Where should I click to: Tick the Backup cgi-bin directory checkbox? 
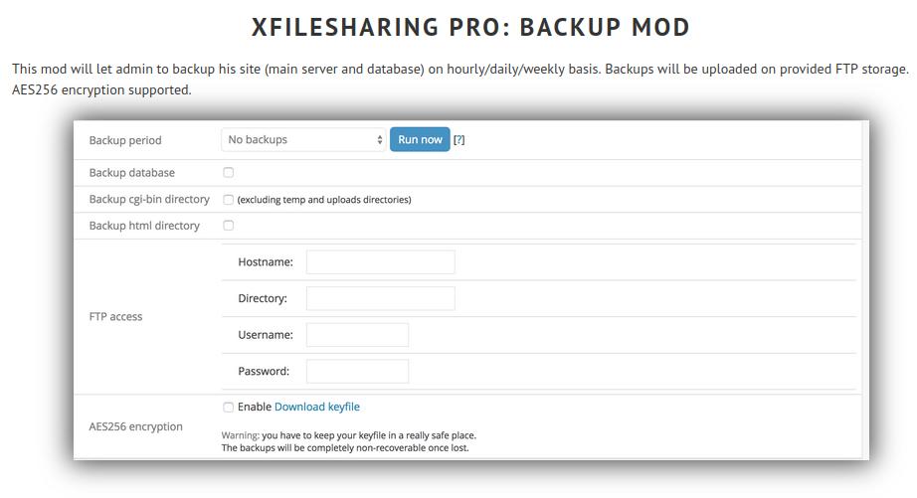pyautogui.click(x=228, y=200)
